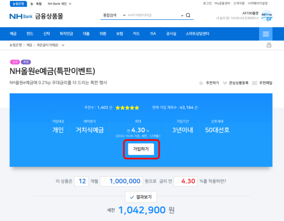Click the deposit amount input field
Screen dimensions: 284x221
(x=121, y=181)
